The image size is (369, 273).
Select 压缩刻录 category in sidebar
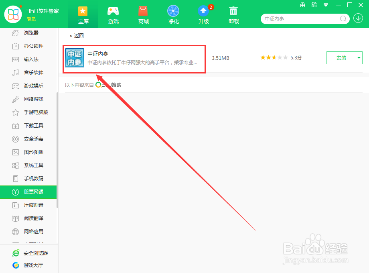(x=28, y=205)
